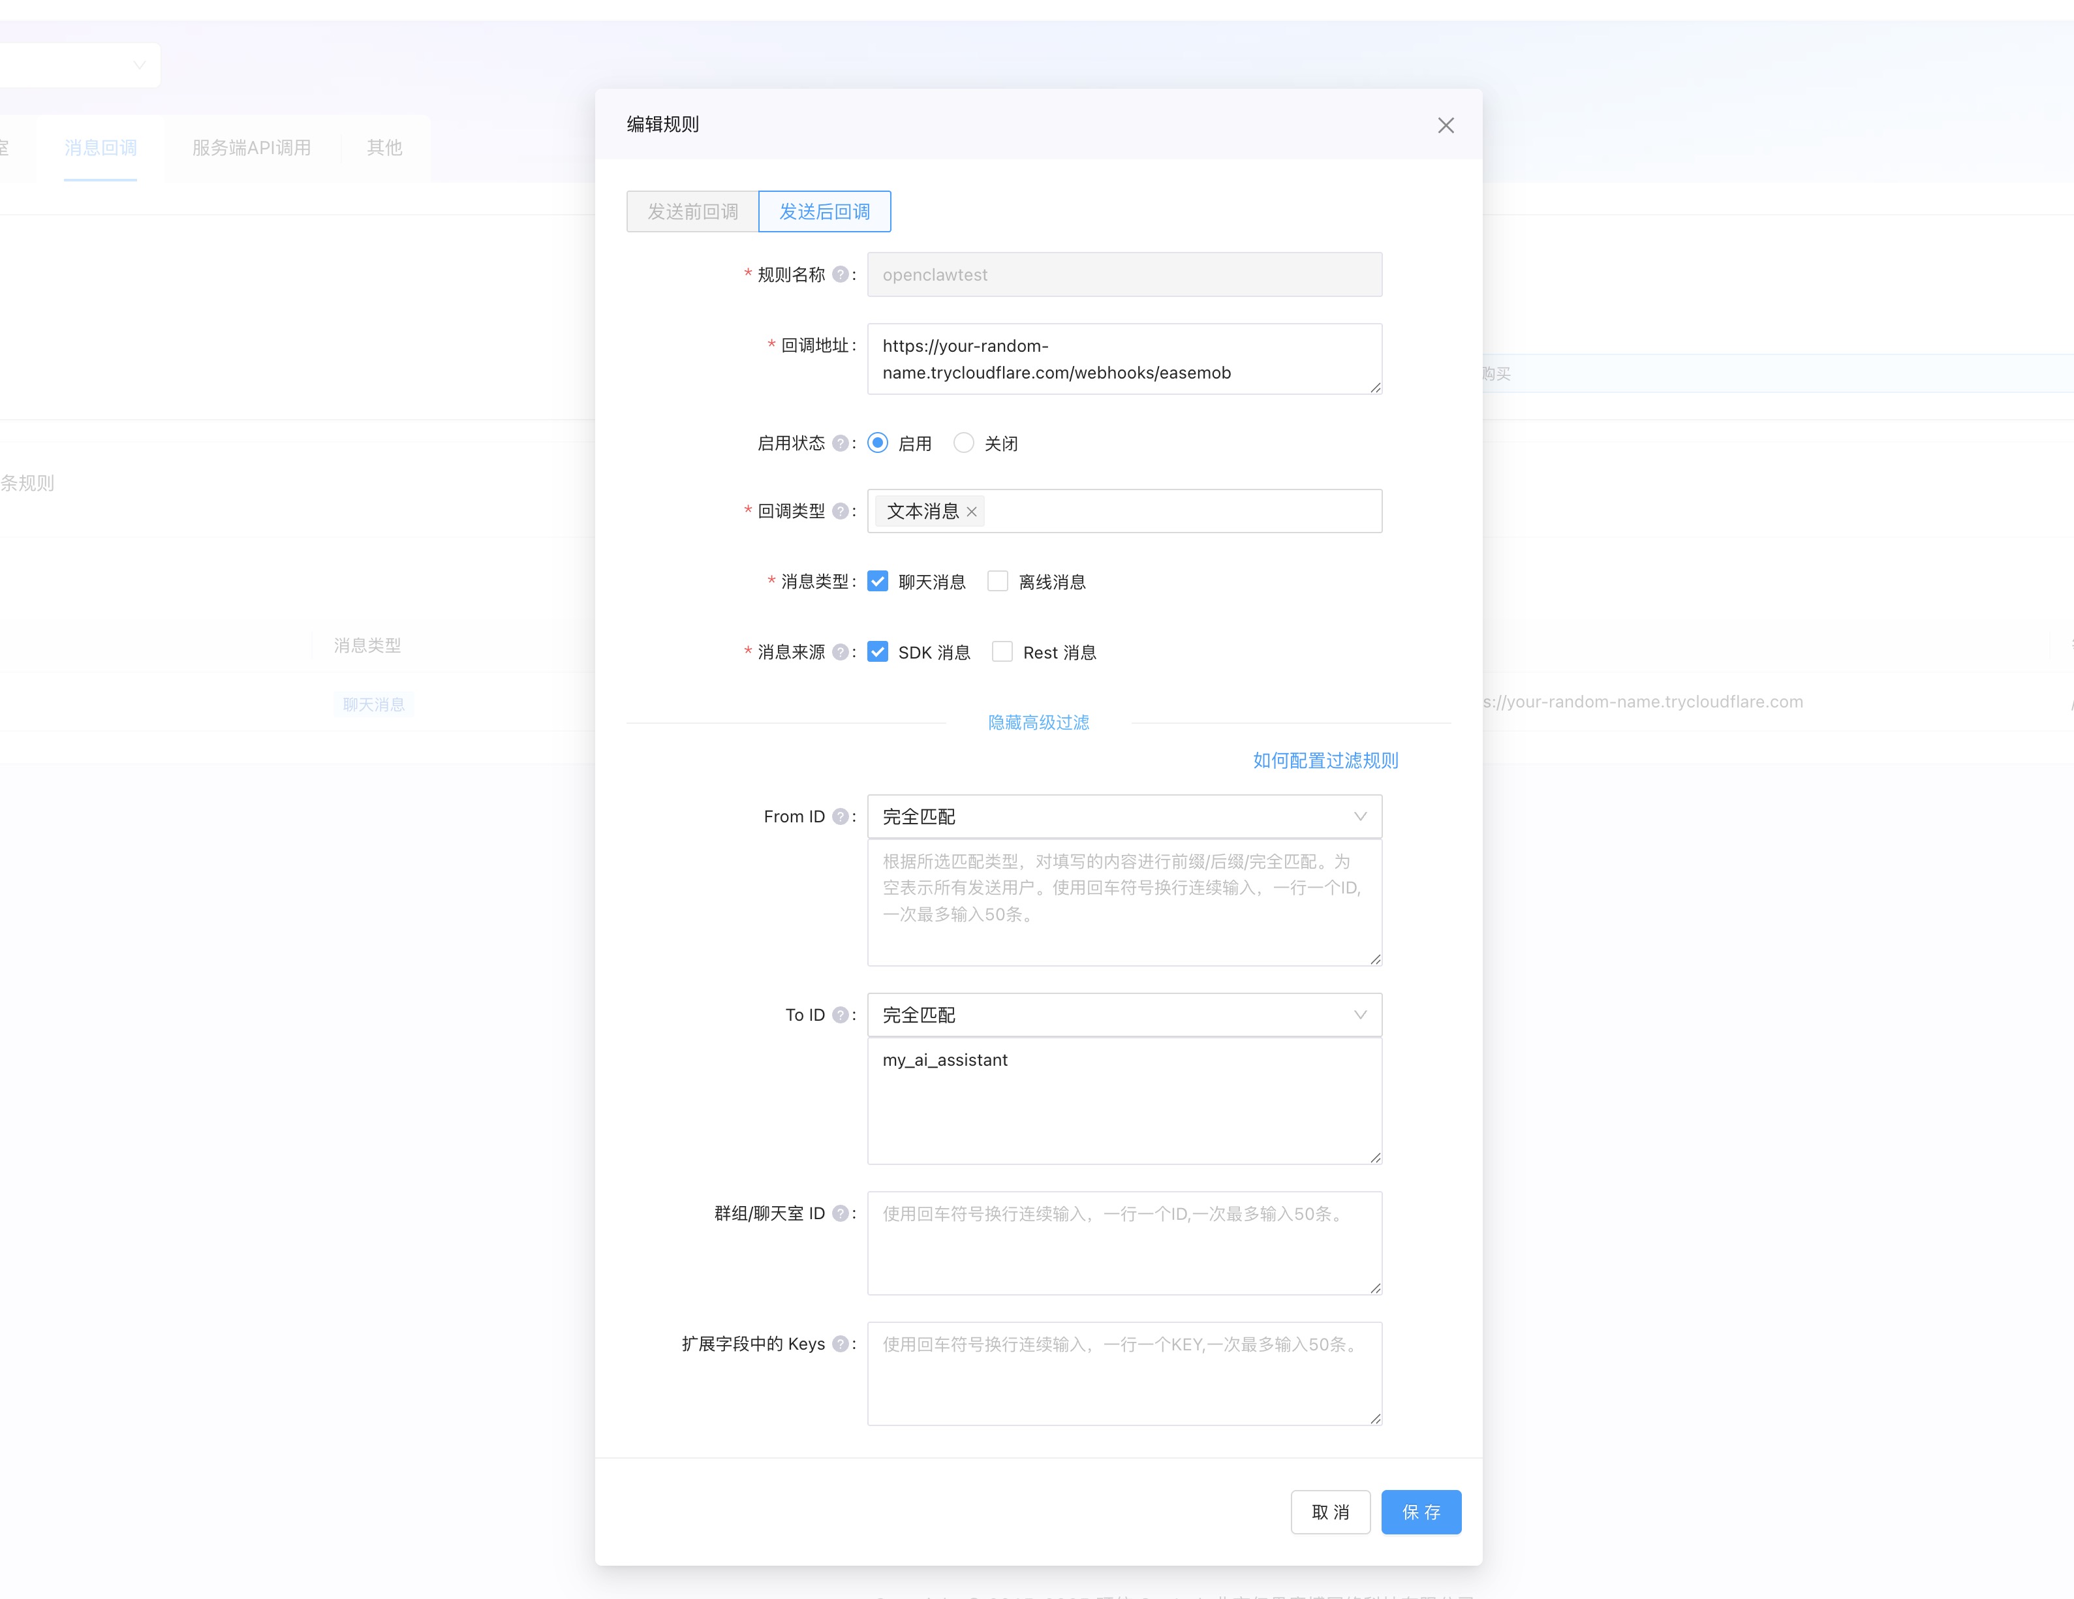Open 如何配置过滤规则 link
This screenshot has width=2074, height=1599.
(x=1325, y=760)
